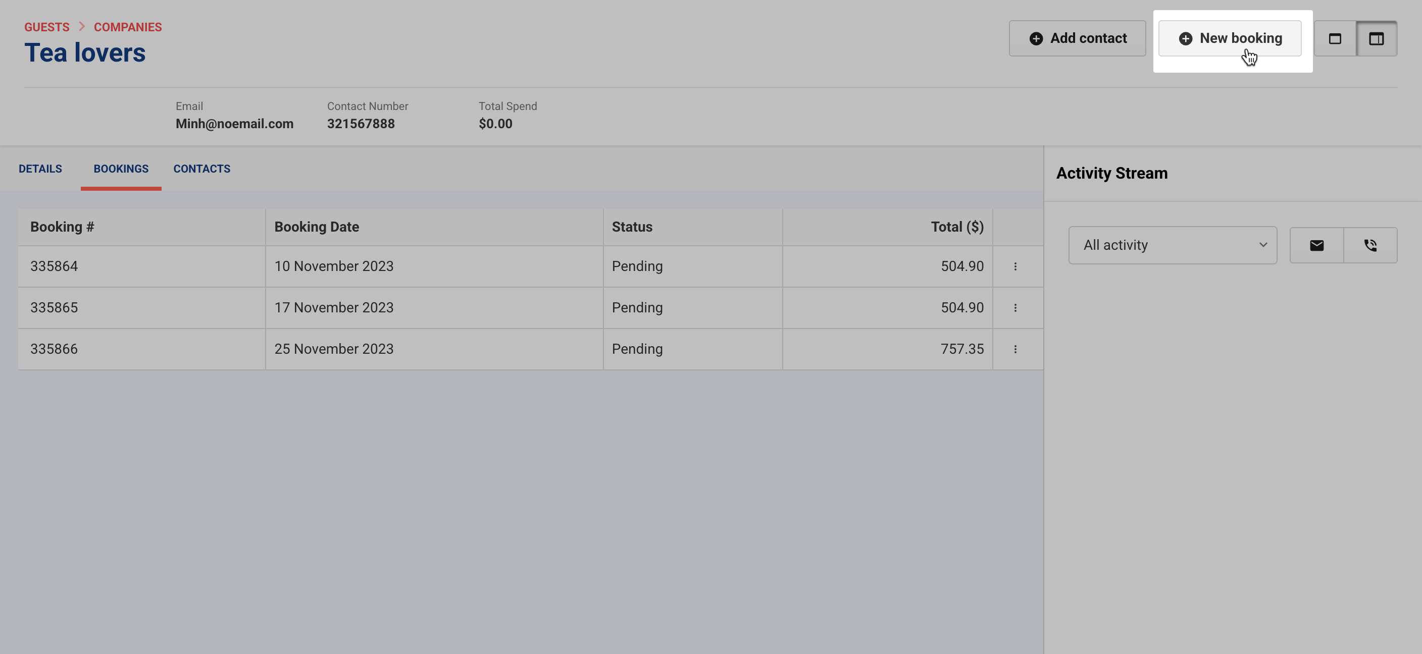
Task: Navigate to Companies breadcrumb link
Action: pos(128,27)
